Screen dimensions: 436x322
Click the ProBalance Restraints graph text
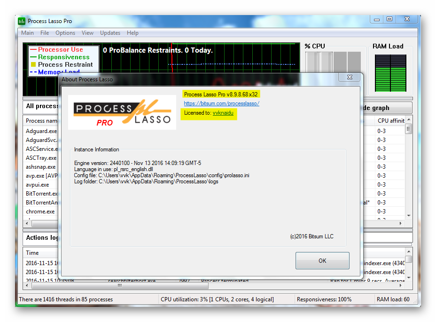[x=158, y=50]
